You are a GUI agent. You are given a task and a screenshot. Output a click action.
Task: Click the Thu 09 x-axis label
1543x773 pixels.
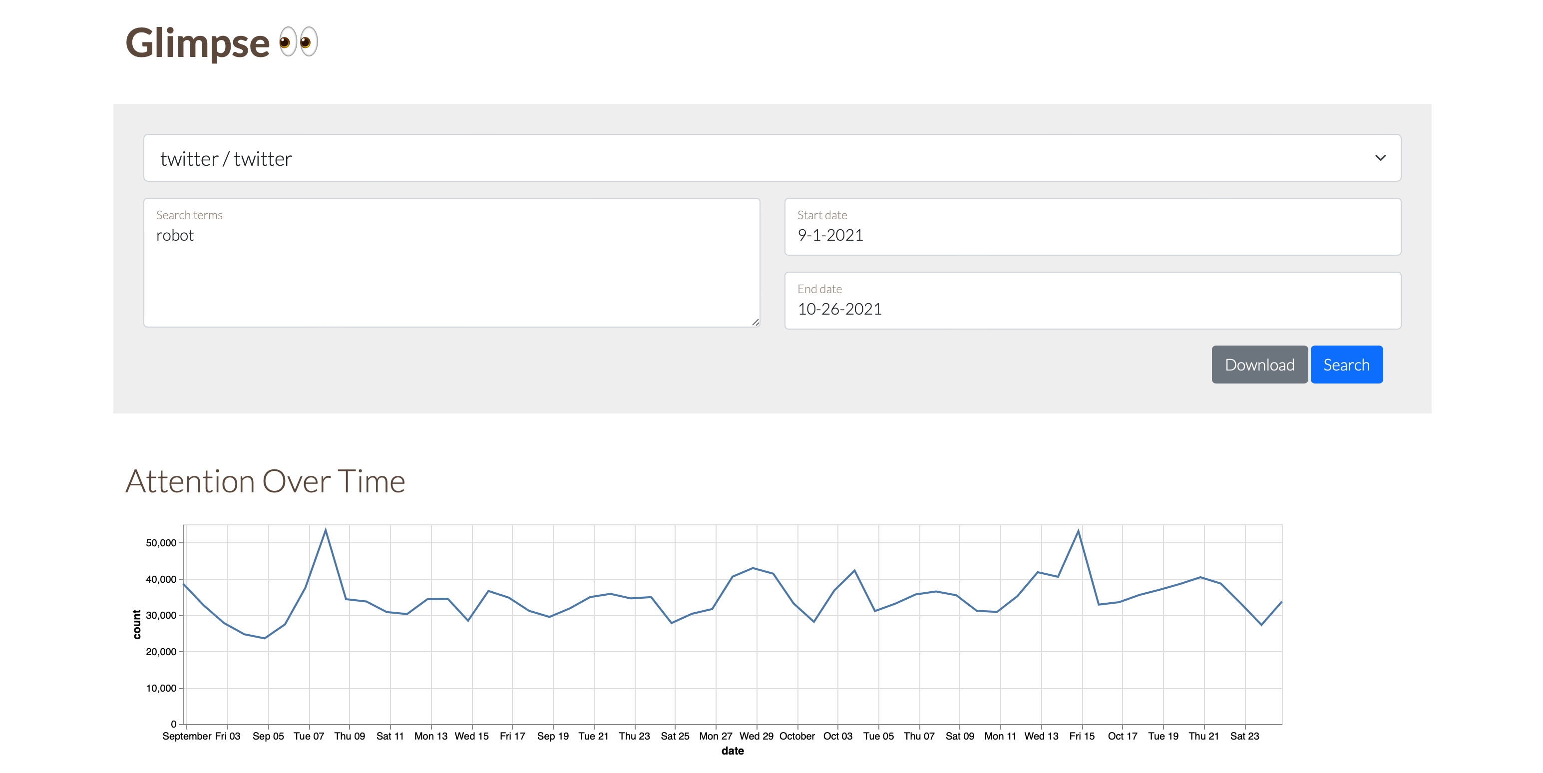[349, 736]
